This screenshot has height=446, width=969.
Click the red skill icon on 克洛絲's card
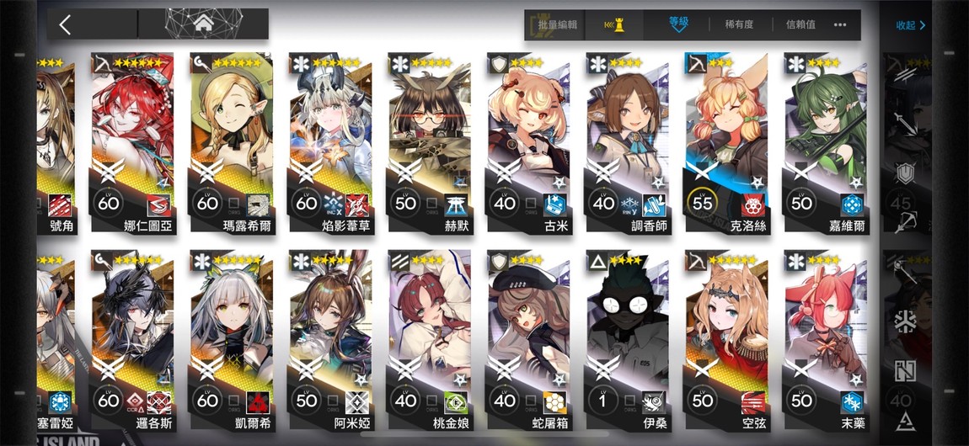pyautogui.click(x=752, y=204)
